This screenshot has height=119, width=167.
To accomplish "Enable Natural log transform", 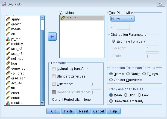I will point(54,69).
